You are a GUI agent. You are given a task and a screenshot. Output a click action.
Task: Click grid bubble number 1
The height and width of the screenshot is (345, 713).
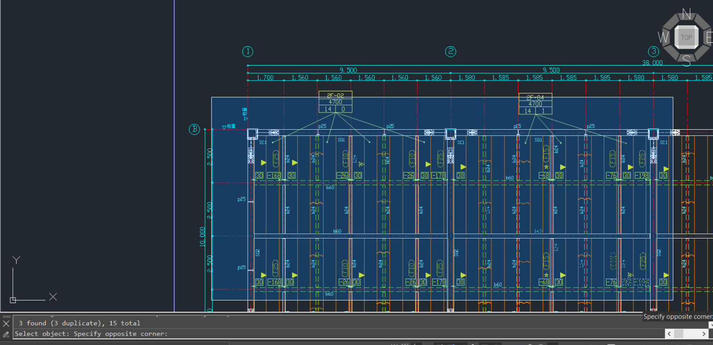(x=247, y=52)
